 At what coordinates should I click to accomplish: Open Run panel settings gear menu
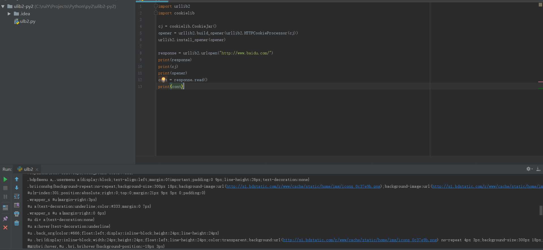click(529, 169)
